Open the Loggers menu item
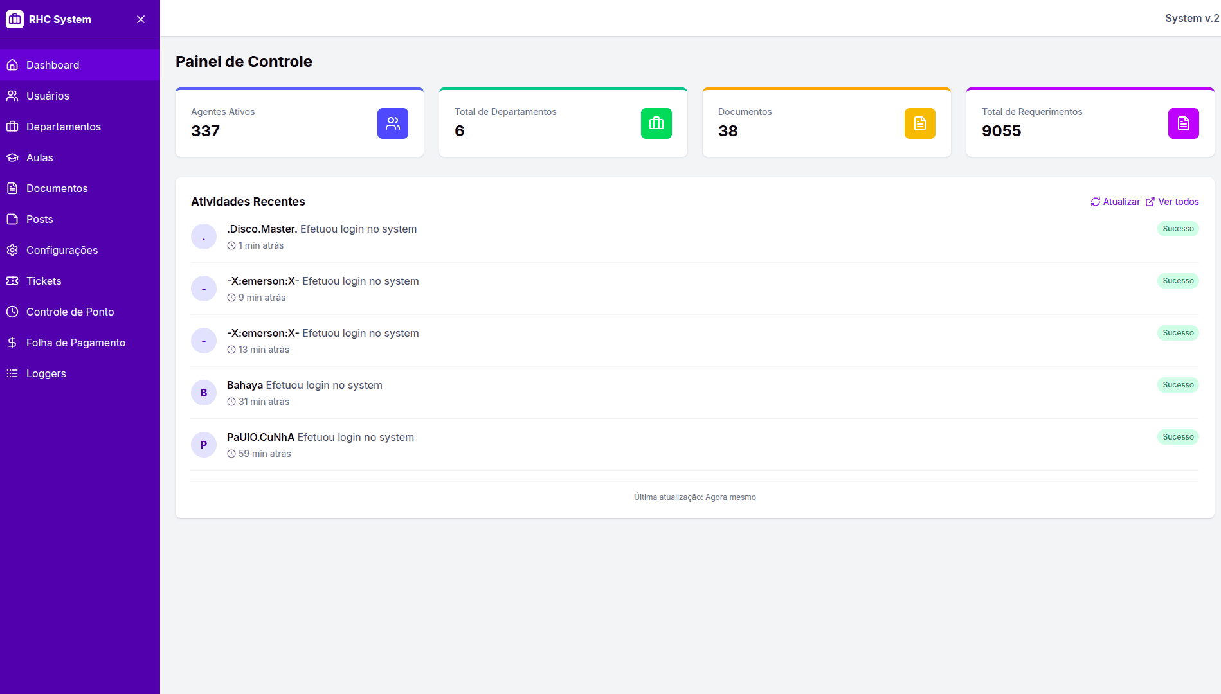 point(46,373)
